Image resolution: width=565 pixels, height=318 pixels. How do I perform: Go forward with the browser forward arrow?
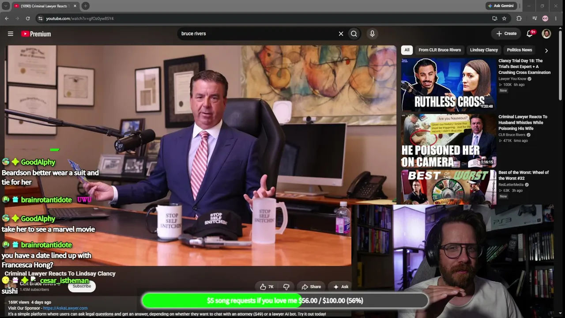[17, 18]
